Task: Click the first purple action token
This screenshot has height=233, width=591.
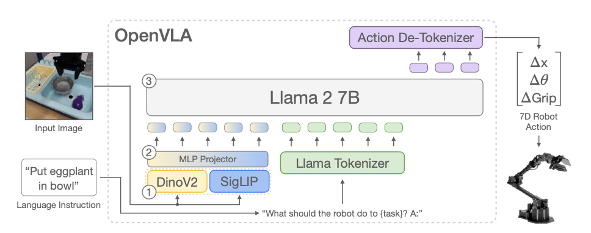Action: point(419,67)
